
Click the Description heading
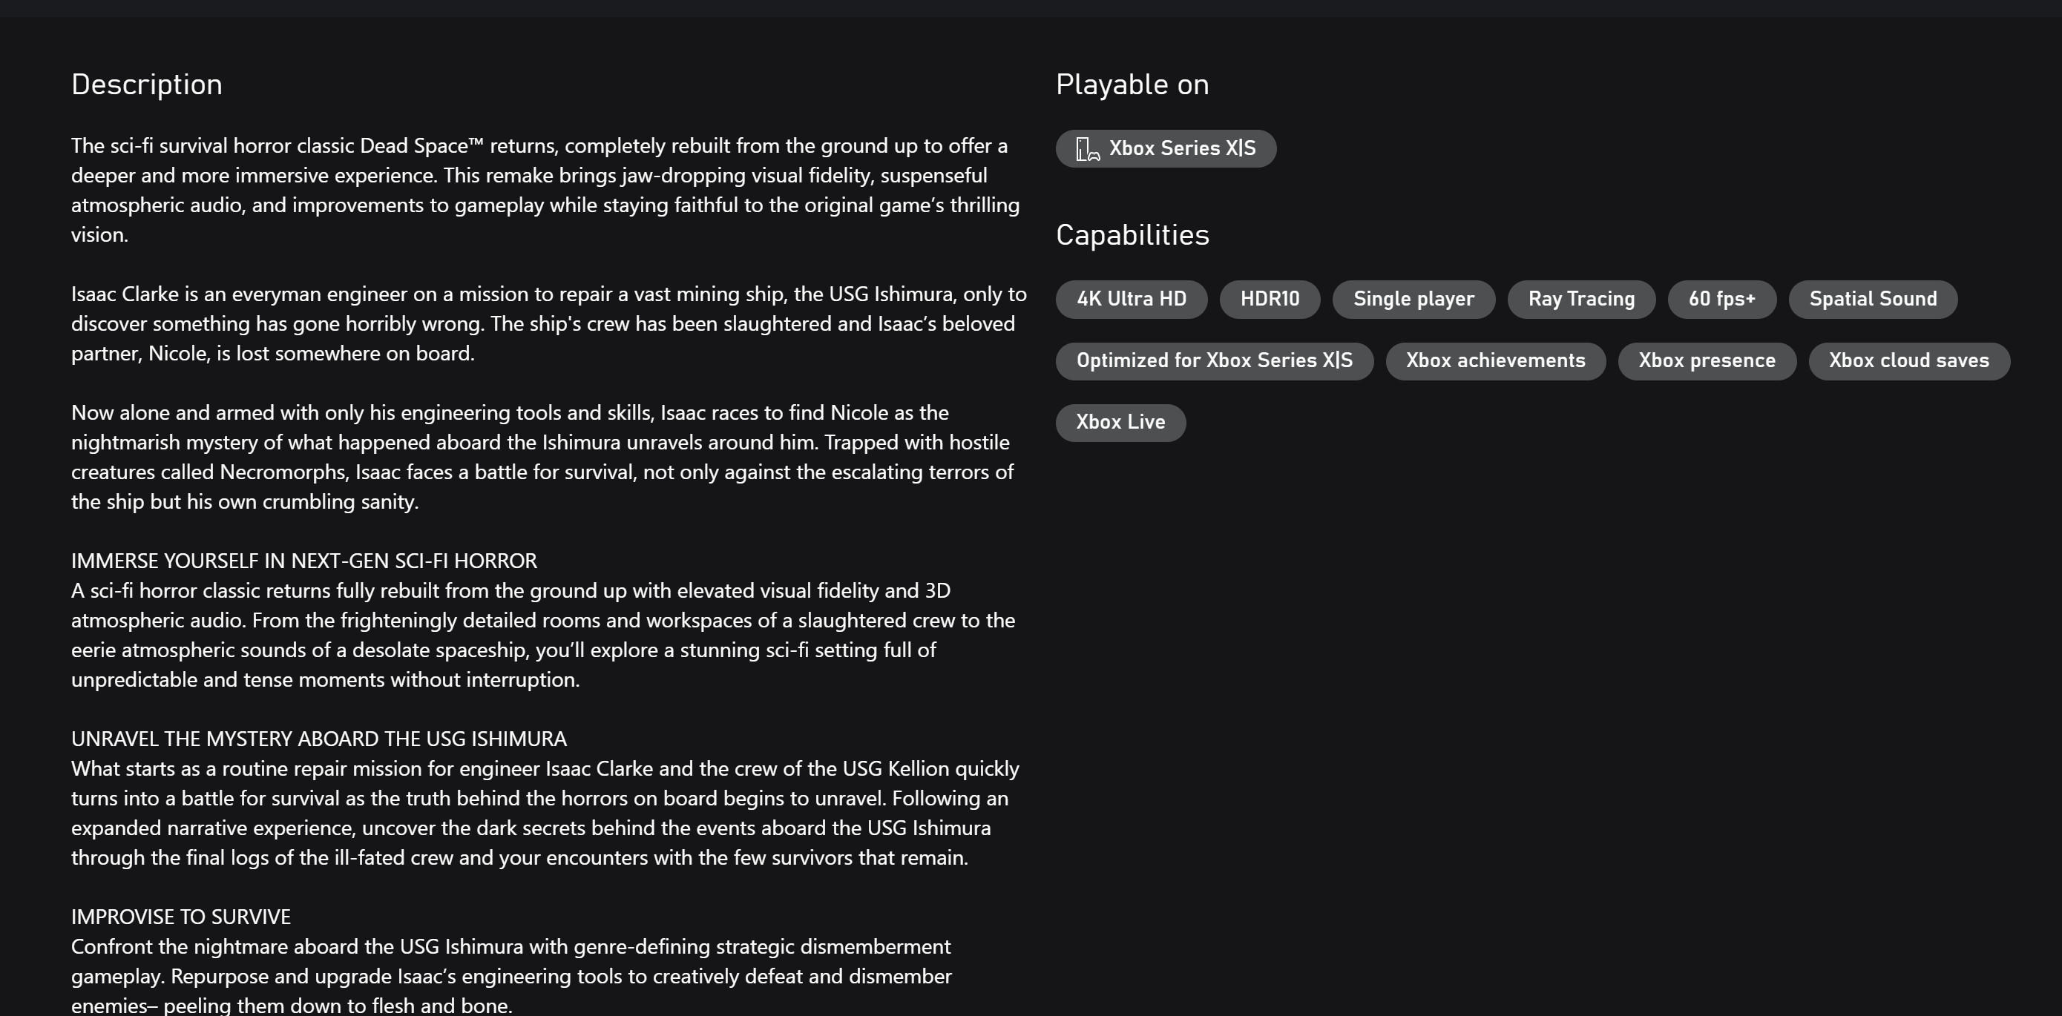[x=147, y=85]
